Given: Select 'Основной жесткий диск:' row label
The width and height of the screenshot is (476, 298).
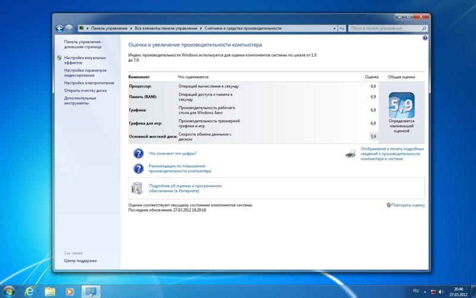Looking at the screenshot, I should click(x=153, y=136).
